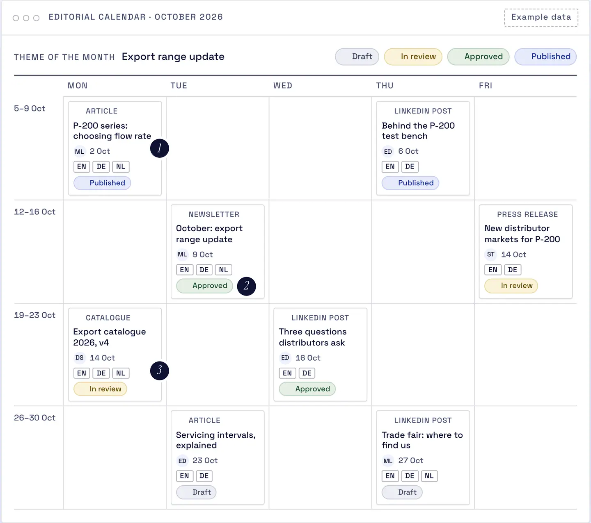Click the '16 Oct' date on Three questions post
591x523 pixels.
coord(308,358)
